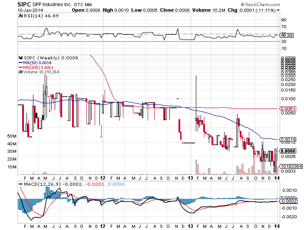
Task: Click the MACD legend line icon
Action: coord(20,184)
